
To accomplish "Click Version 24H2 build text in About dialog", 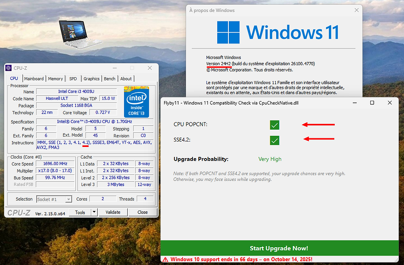I will [260, 64].
